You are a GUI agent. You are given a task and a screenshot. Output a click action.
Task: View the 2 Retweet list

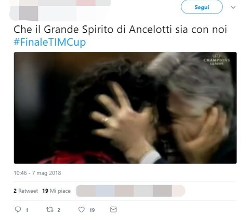tap(25, 191)
